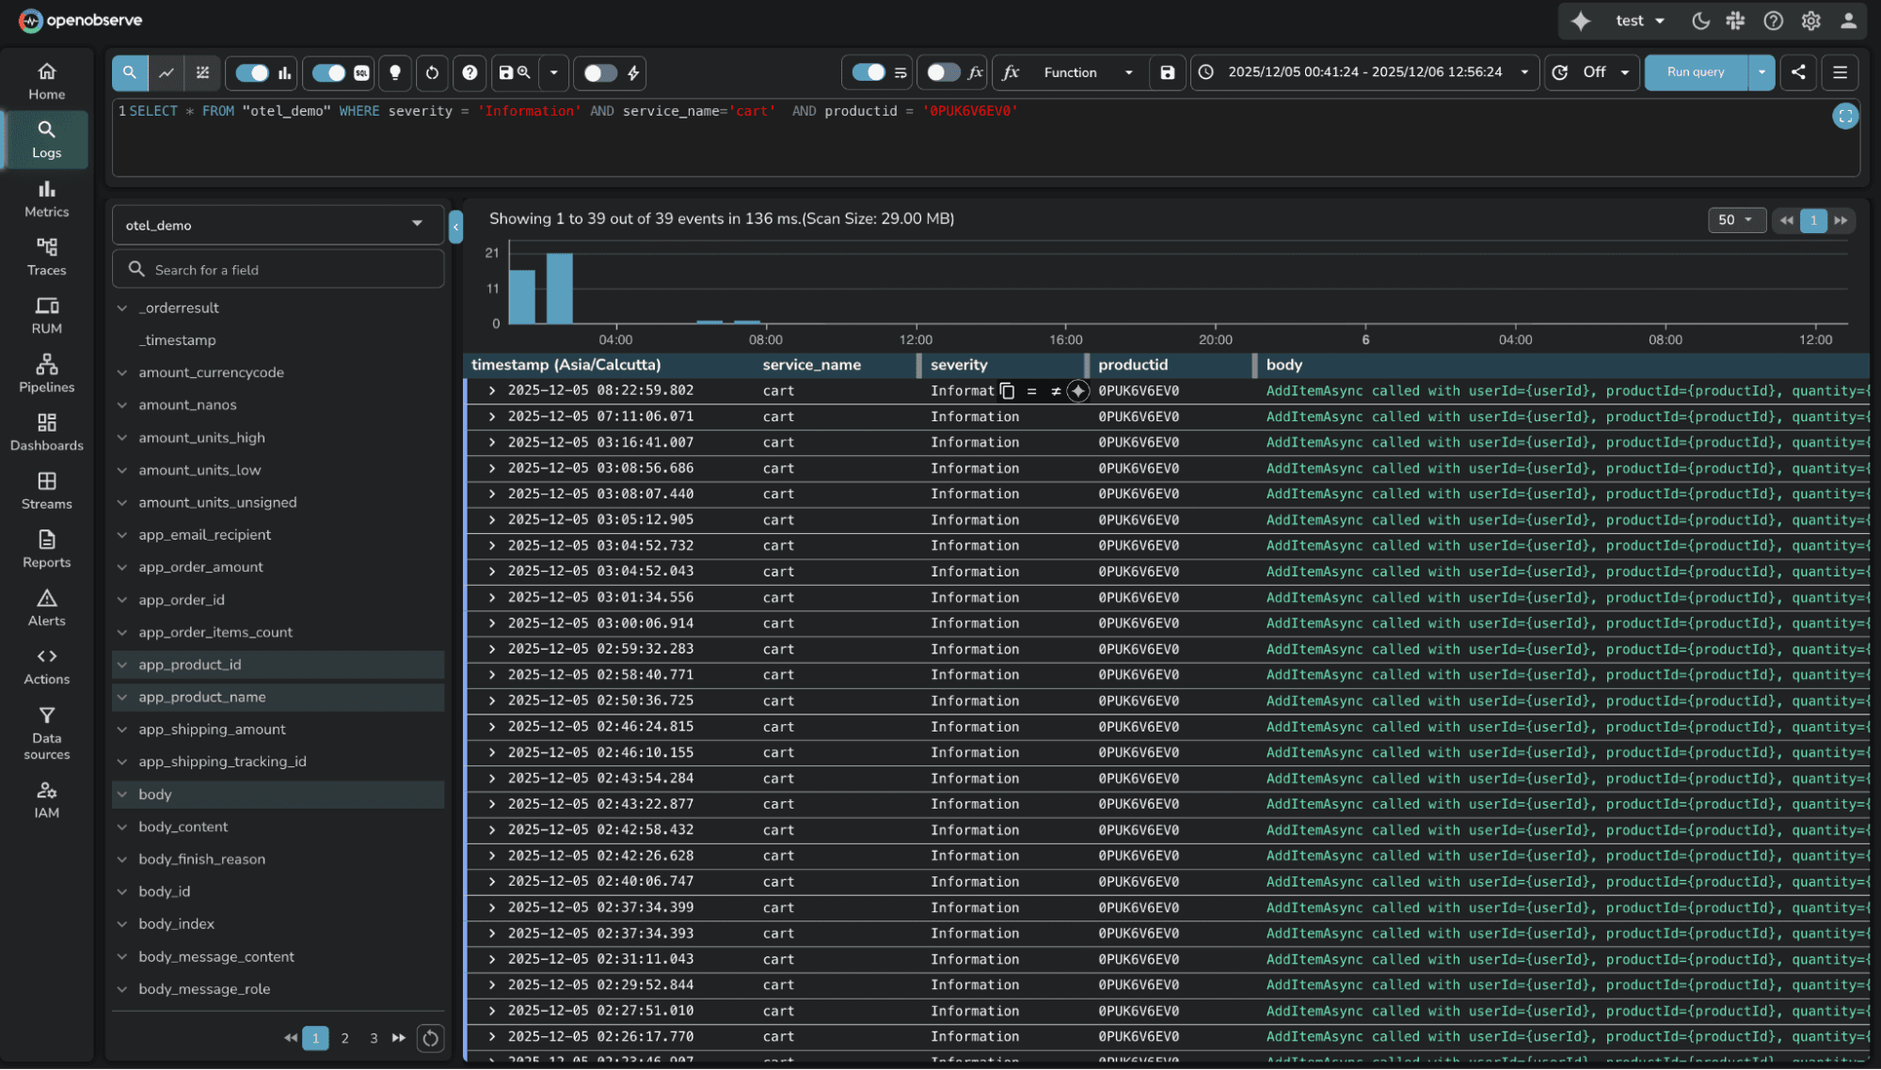This screenshot has height=1070, width=1881.
Task: Open the Metrics section in sidebar
Action: click(x=46, y=198)
